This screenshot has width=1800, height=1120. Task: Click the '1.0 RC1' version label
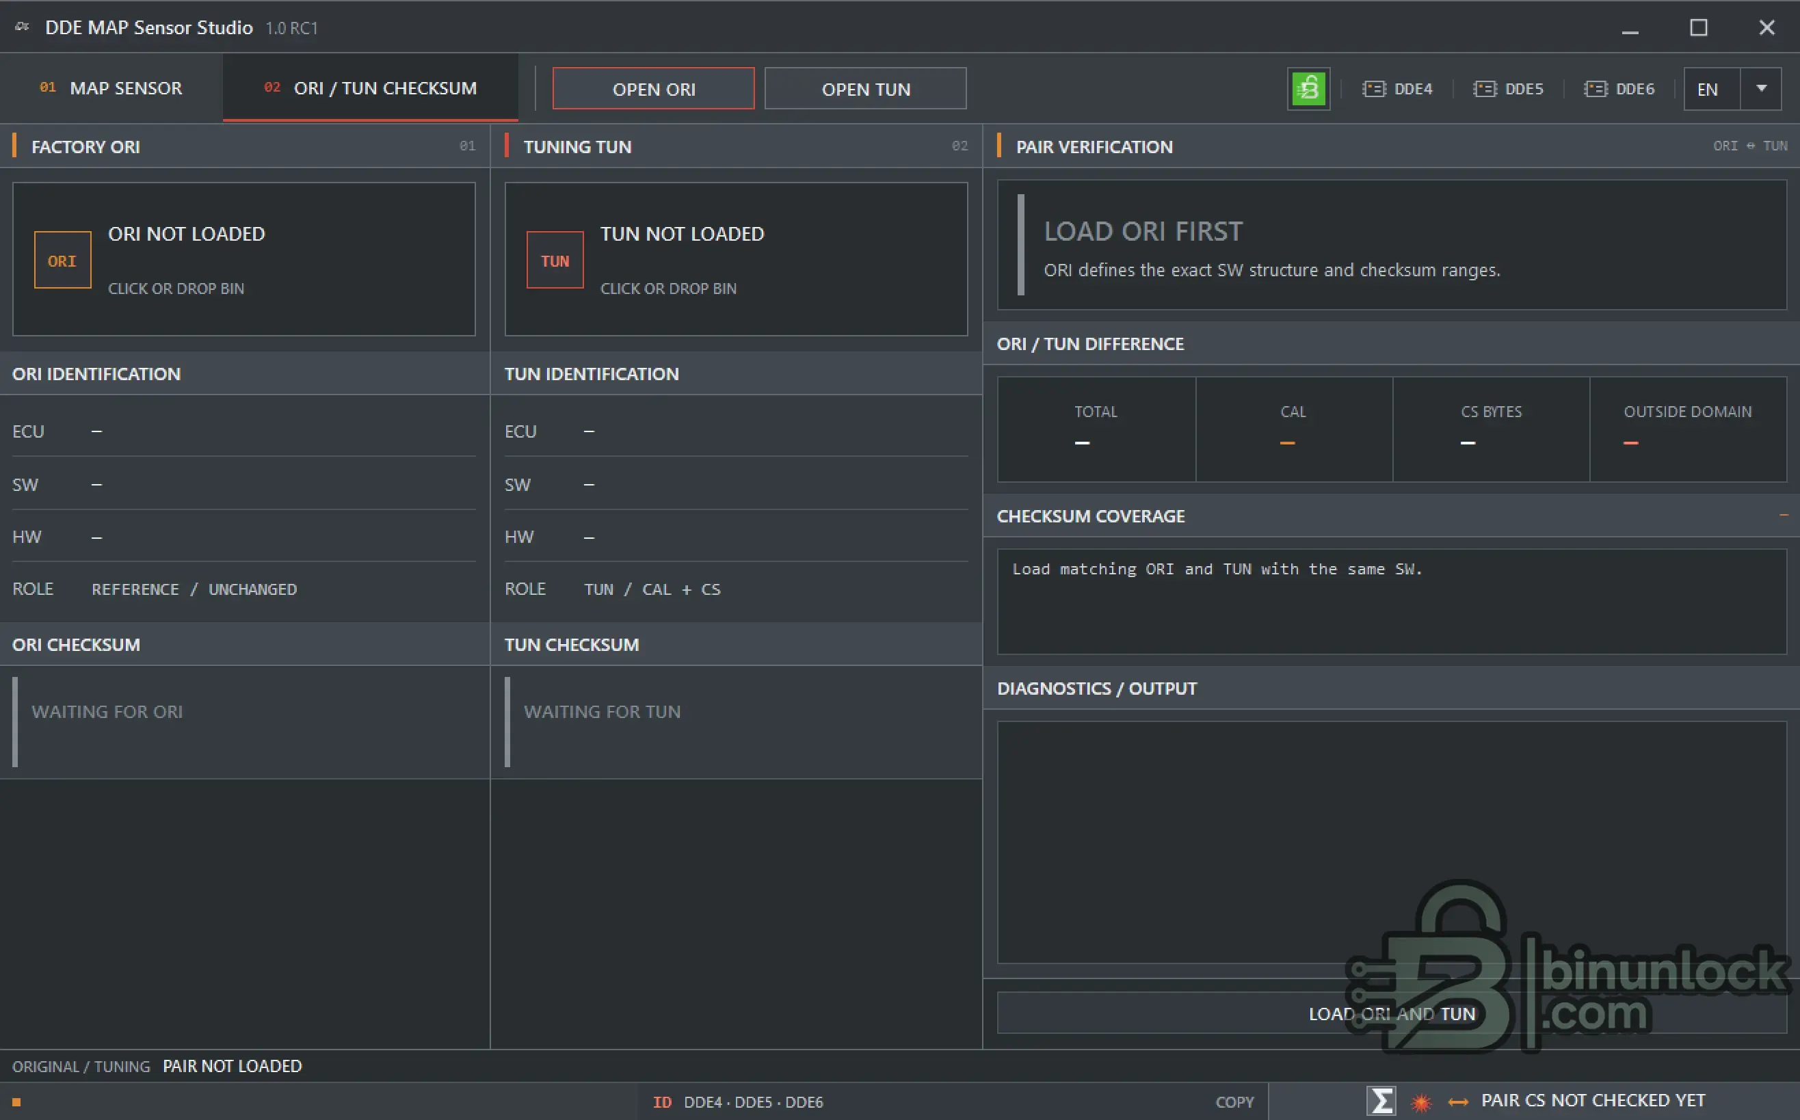coord(292,28)
